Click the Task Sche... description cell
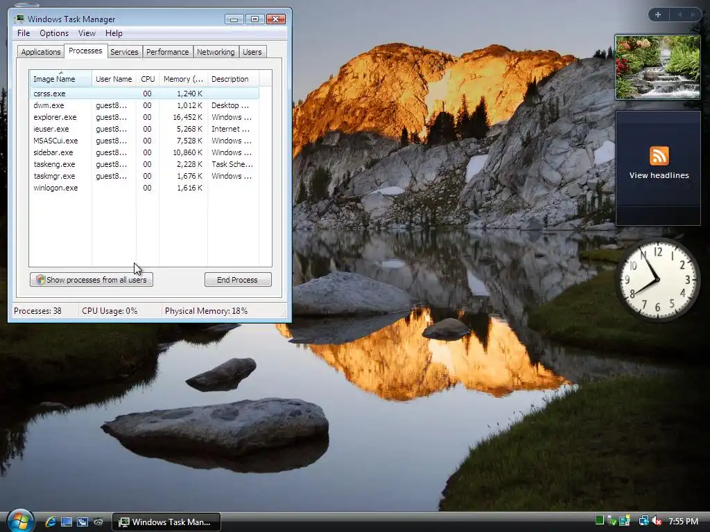Viewport: 710px width, 532px height. pyautogui.click(x=232, y=164)
